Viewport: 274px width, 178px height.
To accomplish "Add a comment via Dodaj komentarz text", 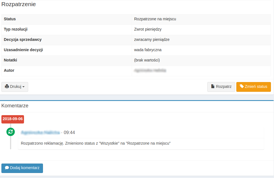I will (25, 168).
